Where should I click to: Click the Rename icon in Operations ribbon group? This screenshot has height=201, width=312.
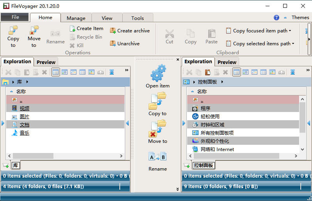pyautogui.click(x=55, y=34)
